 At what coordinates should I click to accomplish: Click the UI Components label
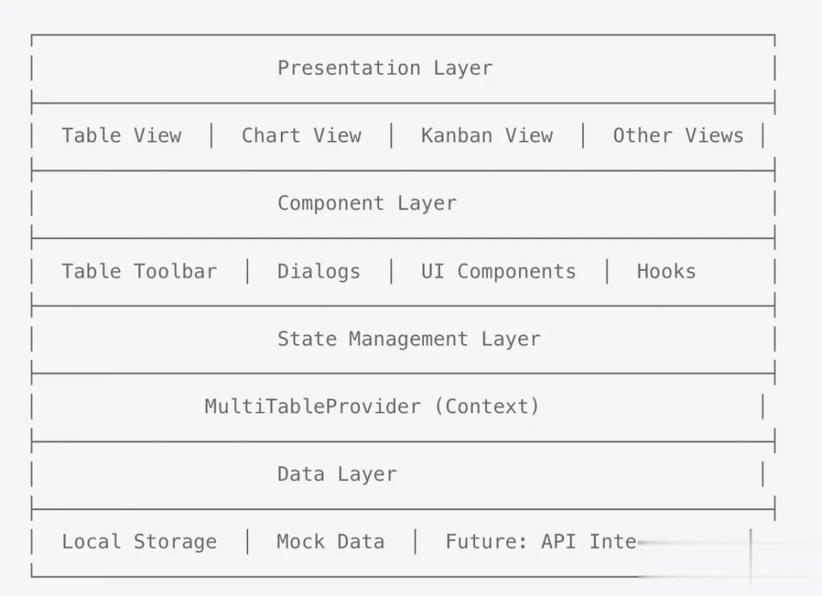tap(499, 272)
